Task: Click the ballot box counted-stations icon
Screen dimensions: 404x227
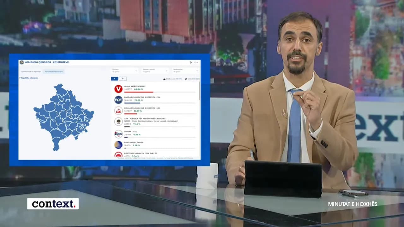Action: tap(164, 79)
